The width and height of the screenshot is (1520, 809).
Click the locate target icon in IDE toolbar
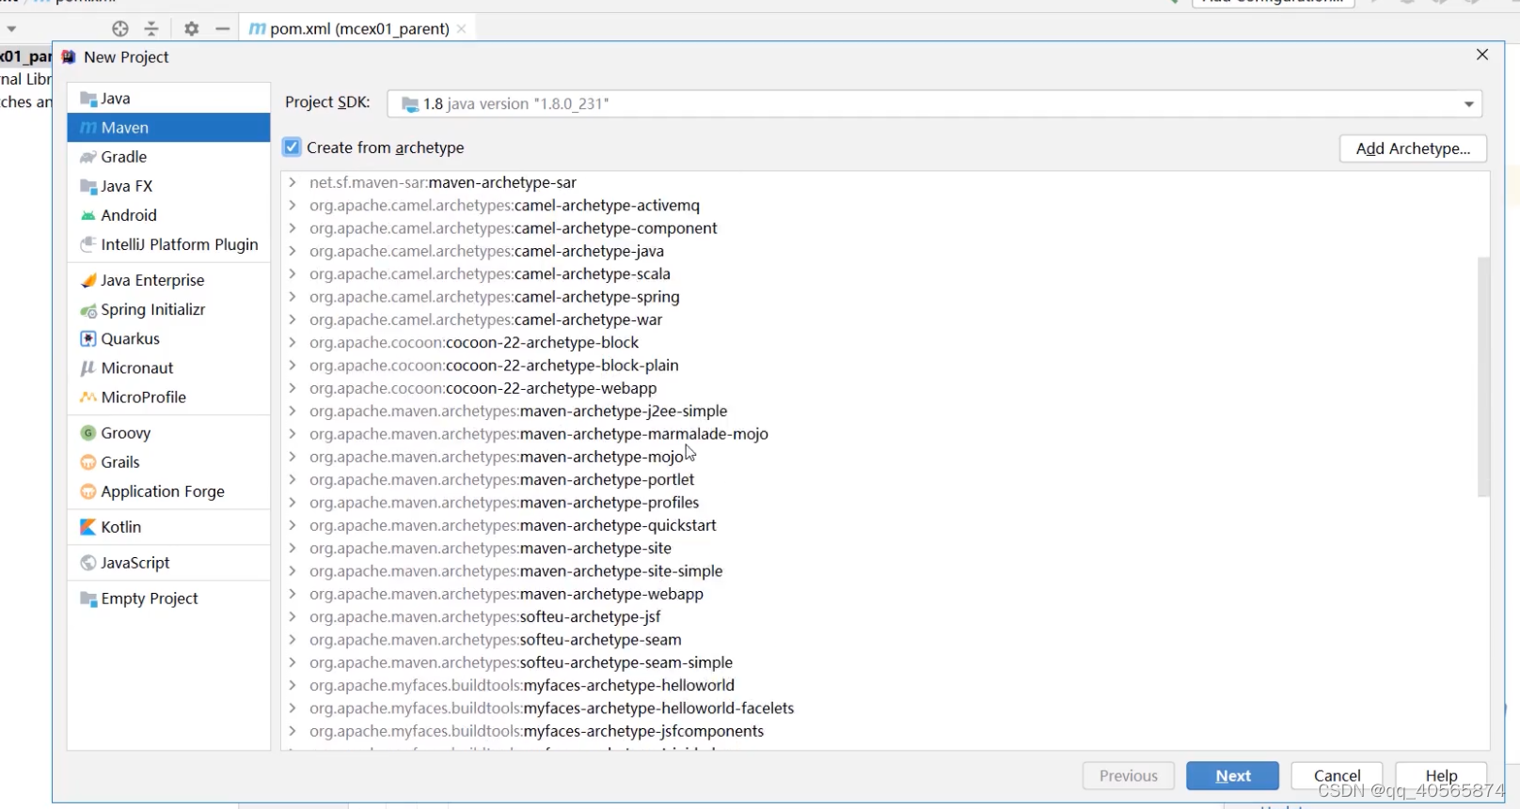pos(120,29)
